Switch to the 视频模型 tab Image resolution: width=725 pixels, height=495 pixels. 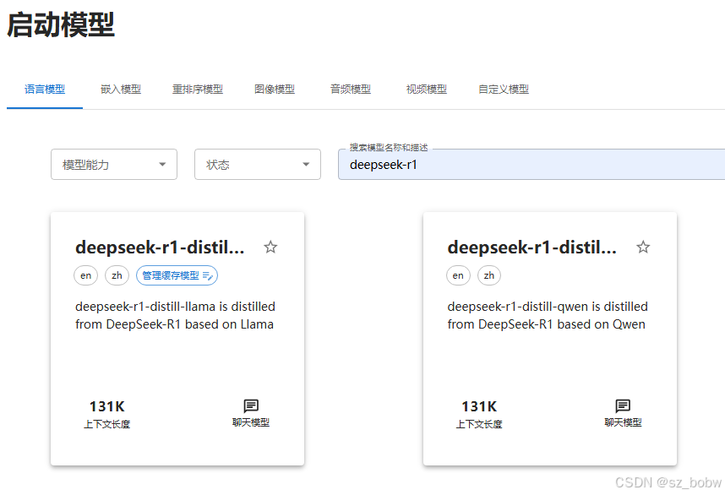point(427,90)
